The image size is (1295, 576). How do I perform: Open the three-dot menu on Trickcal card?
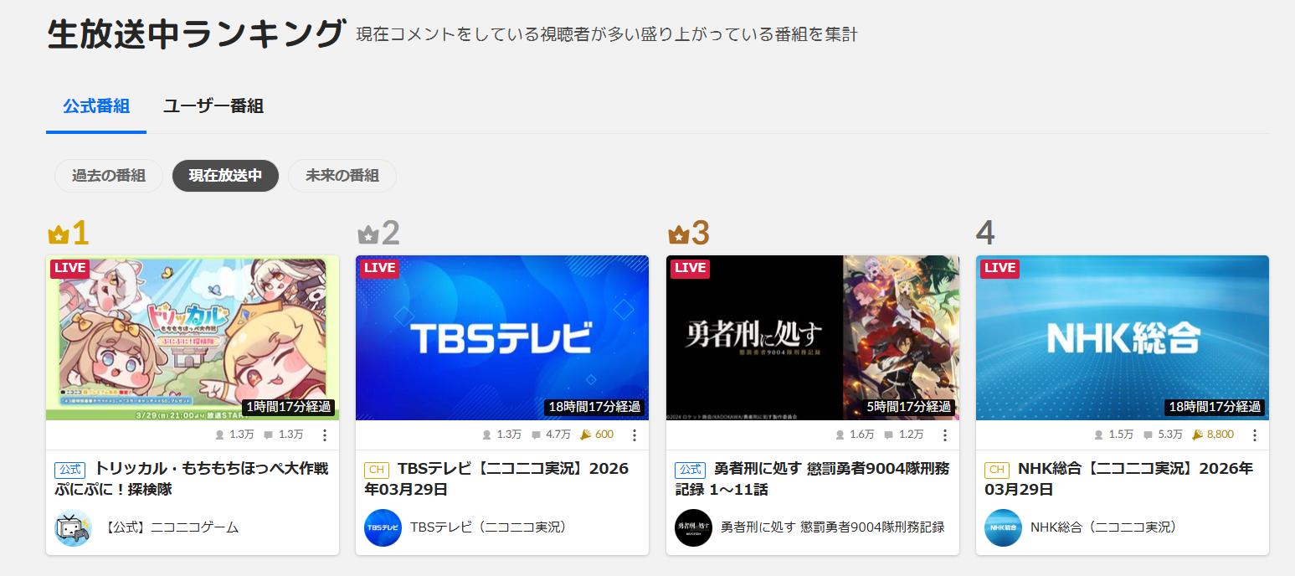tap(325, 435)
